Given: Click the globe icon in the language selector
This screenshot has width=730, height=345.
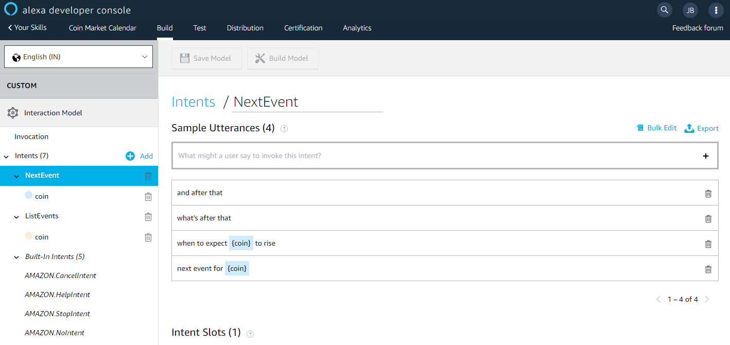Looking at the screenshot, I should 16,57.
